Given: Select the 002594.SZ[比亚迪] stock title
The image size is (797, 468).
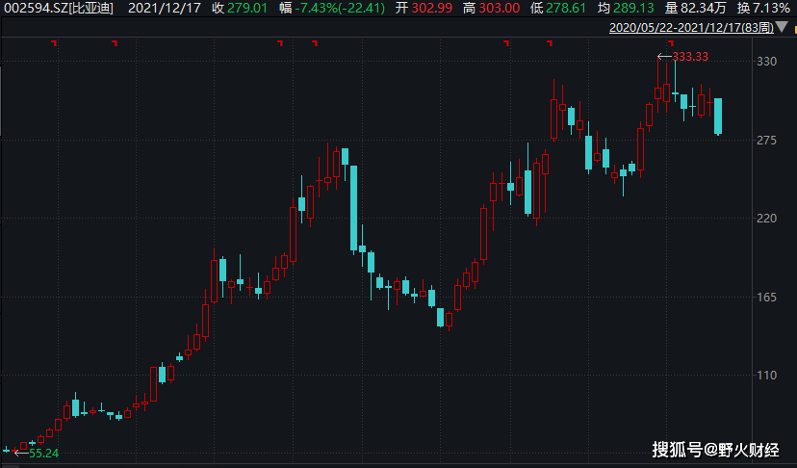Looking at the screenshot, I should click(x=57, y=9).
